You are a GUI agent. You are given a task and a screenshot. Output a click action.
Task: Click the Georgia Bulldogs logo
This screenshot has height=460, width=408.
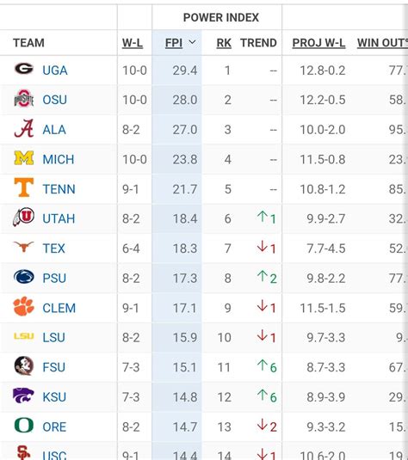24,69
